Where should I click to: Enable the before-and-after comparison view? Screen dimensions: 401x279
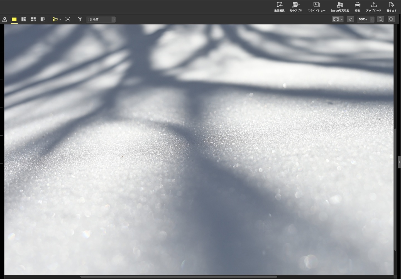43,19
